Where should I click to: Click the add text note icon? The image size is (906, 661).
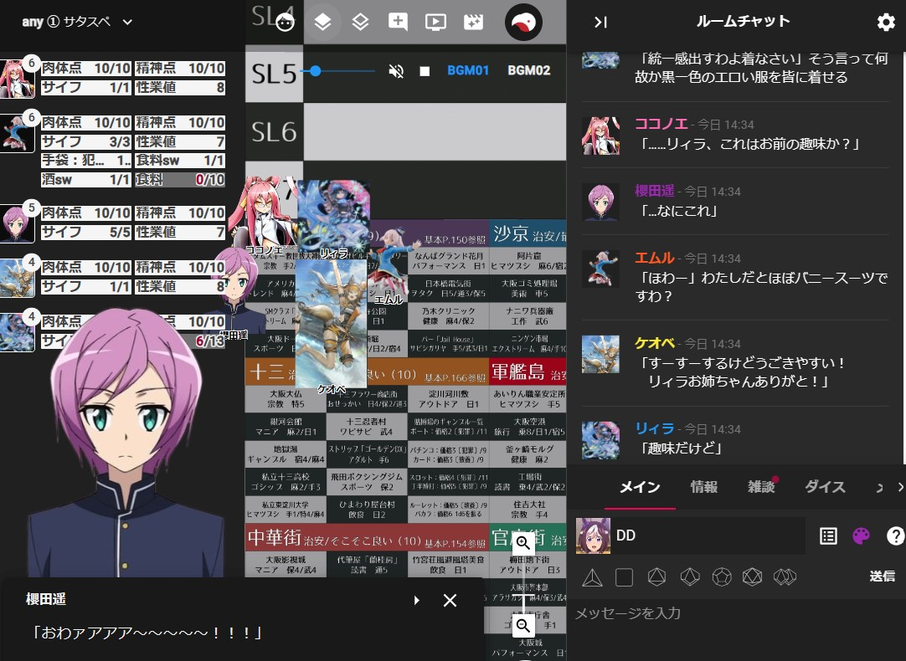tap(398, 22)
